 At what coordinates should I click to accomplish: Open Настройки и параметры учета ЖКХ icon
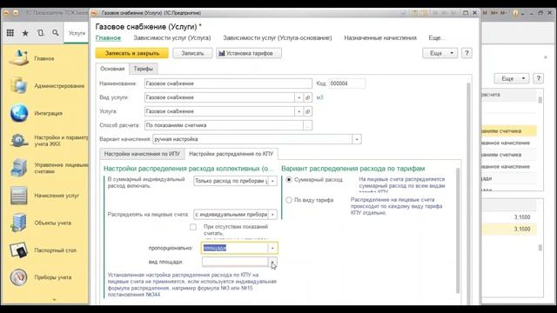pyautogui.click(x=19, y=141)
